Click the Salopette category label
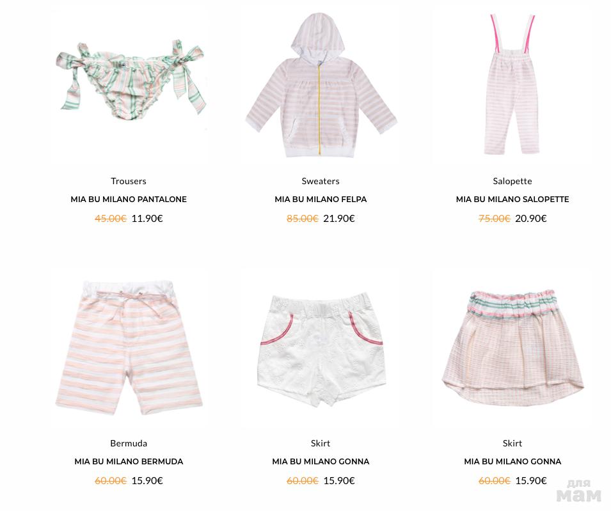The height and width of the screenshot is (511, 611). [512, 181]
